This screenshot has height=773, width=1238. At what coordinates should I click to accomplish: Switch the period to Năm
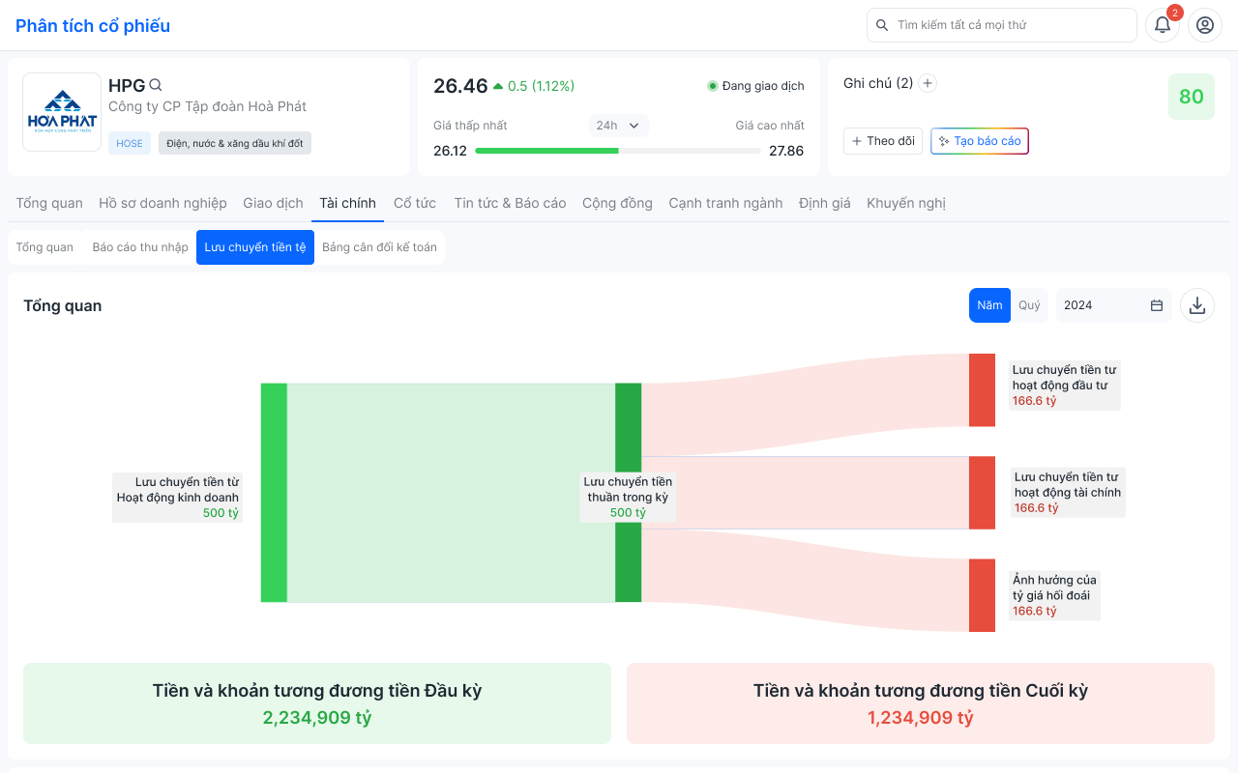pos(989,305)
